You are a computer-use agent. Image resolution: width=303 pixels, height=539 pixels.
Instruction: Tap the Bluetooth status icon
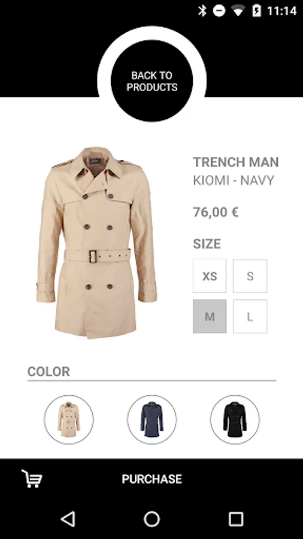click(202, 11)
